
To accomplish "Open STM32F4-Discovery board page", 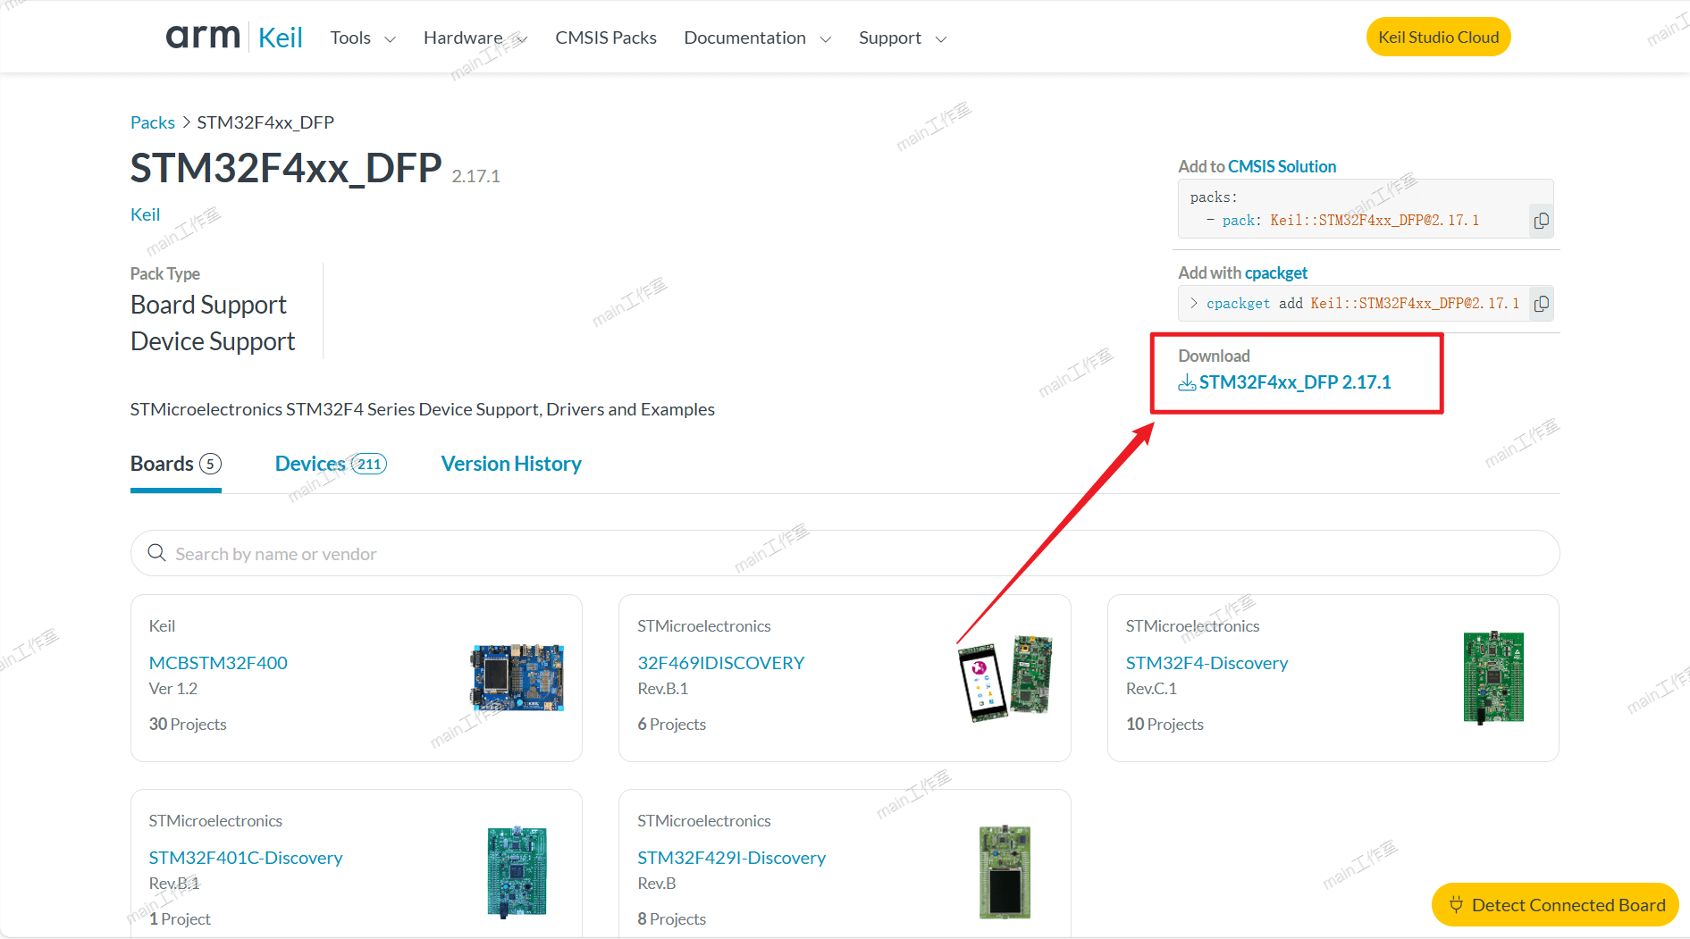I will (x=1207, y=663).
